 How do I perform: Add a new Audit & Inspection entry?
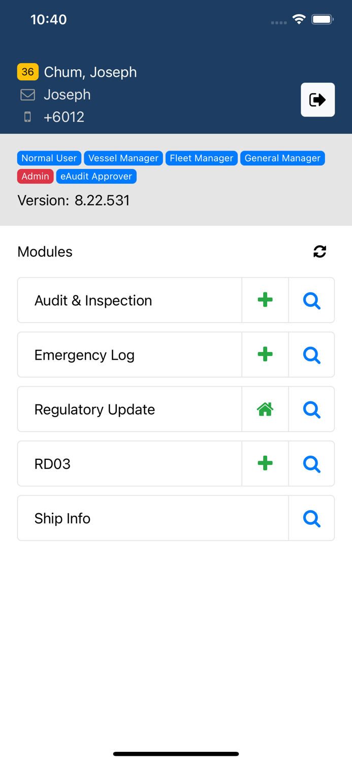[265, 300]
